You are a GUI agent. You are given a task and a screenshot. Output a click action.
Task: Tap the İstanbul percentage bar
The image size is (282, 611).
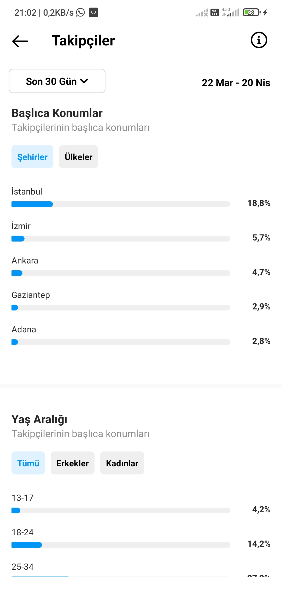pyautogui.click(x=121, y=204)
